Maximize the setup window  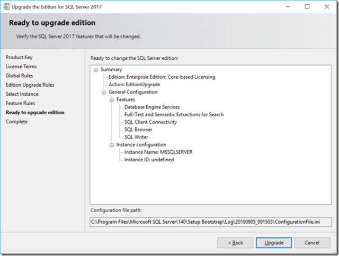[x=307, y=7]
